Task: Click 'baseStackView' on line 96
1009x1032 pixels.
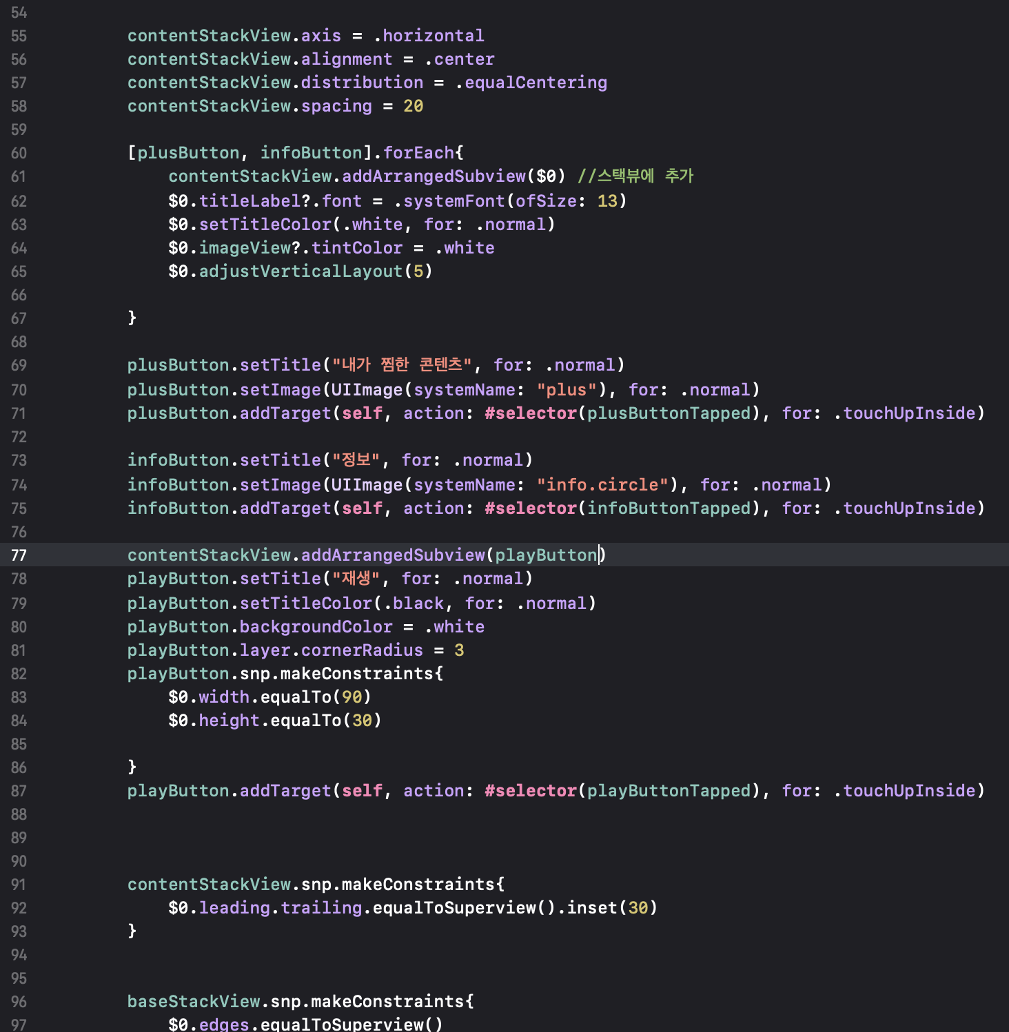Action: [x=194, y=1002]
